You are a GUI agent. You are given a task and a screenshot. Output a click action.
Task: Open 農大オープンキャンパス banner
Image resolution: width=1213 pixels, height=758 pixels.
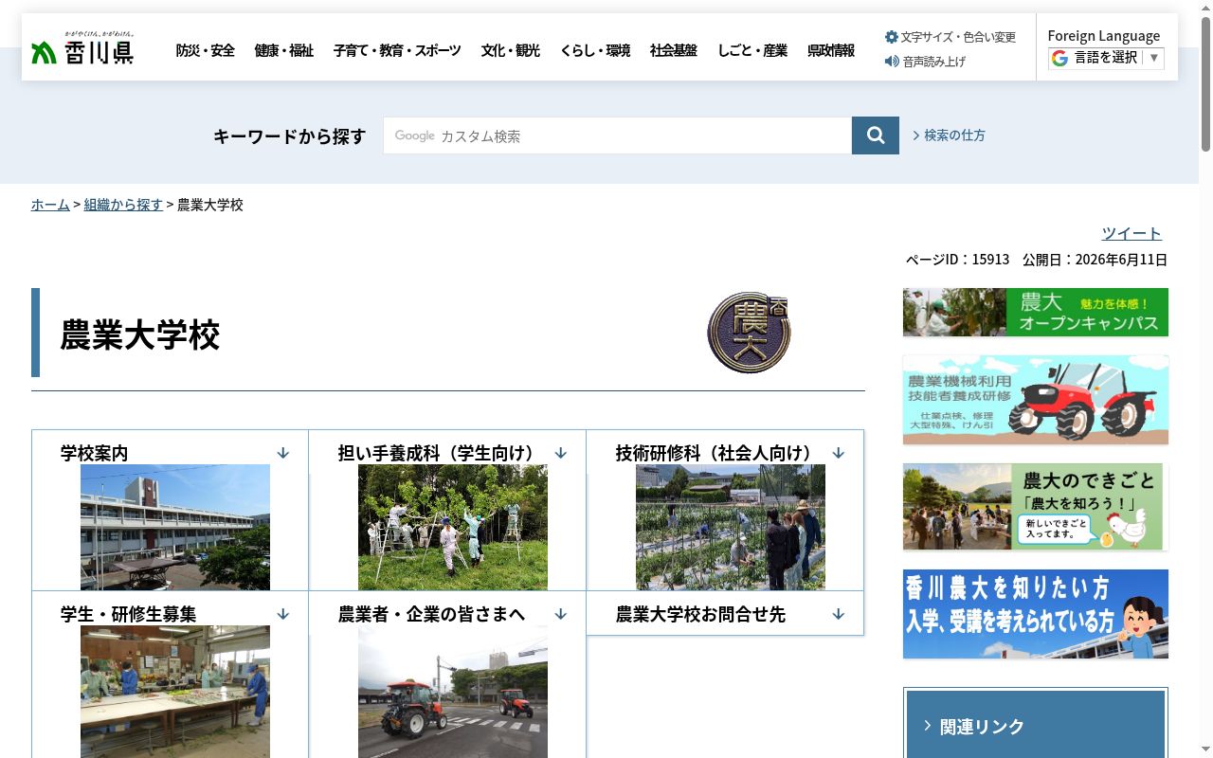[1036, 312]
